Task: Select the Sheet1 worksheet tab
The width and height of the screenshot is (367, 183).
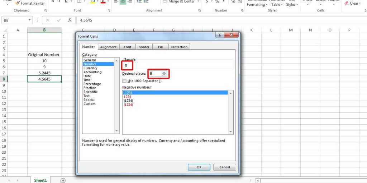Action: click(x=40, y=180)
